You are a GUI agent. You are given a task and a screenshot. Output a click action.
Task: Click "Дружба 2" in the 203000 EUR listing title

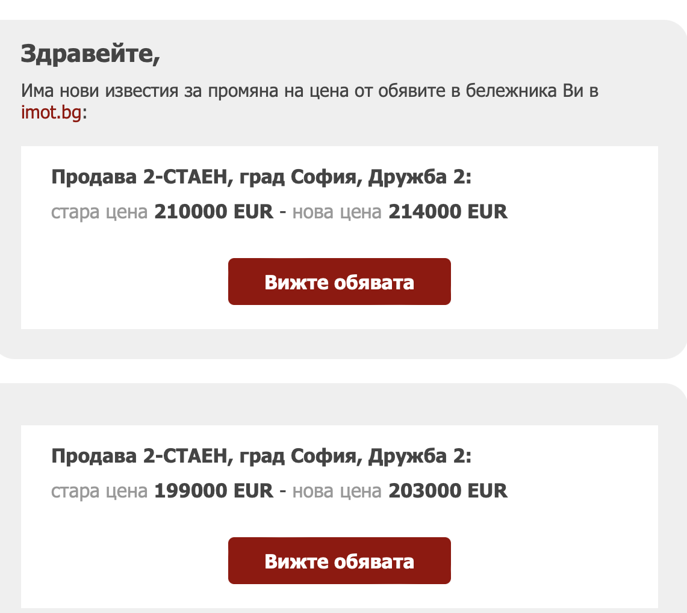419,457
